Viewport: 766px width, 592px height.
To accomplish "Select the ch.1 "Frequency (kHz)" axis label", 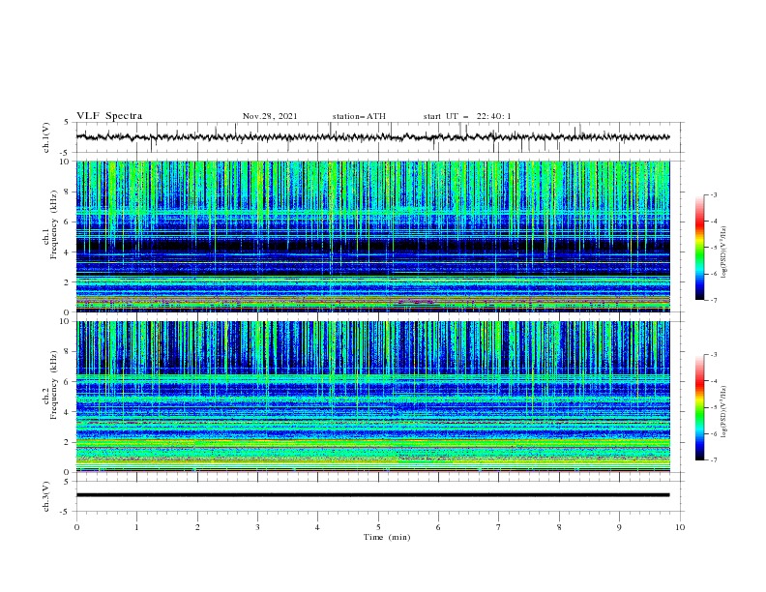I will pos(54,225).
